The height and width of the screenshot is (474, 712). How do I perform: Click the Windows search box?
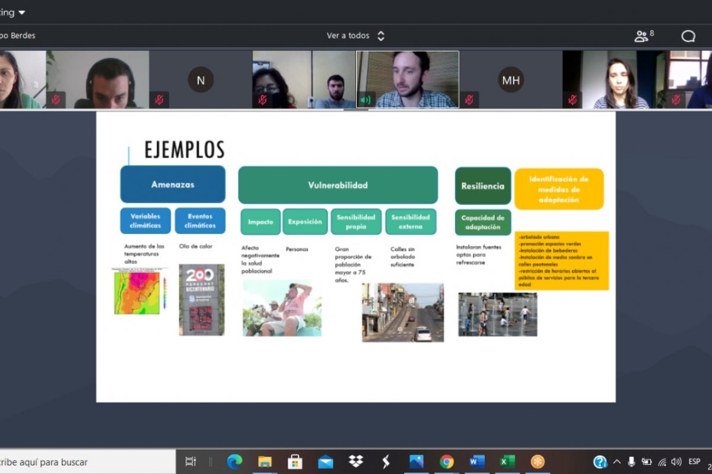click(x=83, y=462)
